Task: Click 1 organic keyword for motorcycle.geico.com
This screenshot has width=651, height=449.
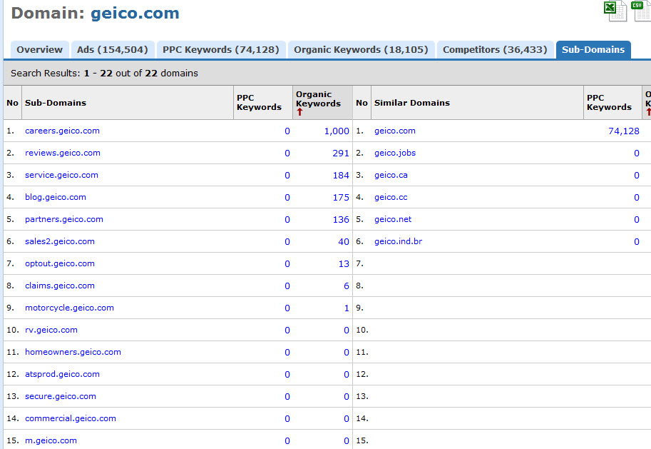Action: click(347, 308)
